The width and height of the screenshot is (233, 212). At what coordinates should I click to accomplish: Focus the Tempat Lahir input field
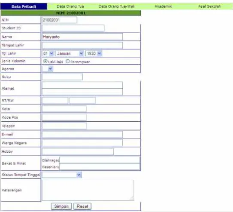pos(82,45)
